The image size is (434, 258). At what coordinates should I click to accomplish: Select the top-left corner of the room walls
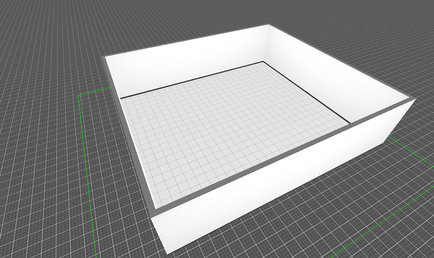tap(106, 57)
